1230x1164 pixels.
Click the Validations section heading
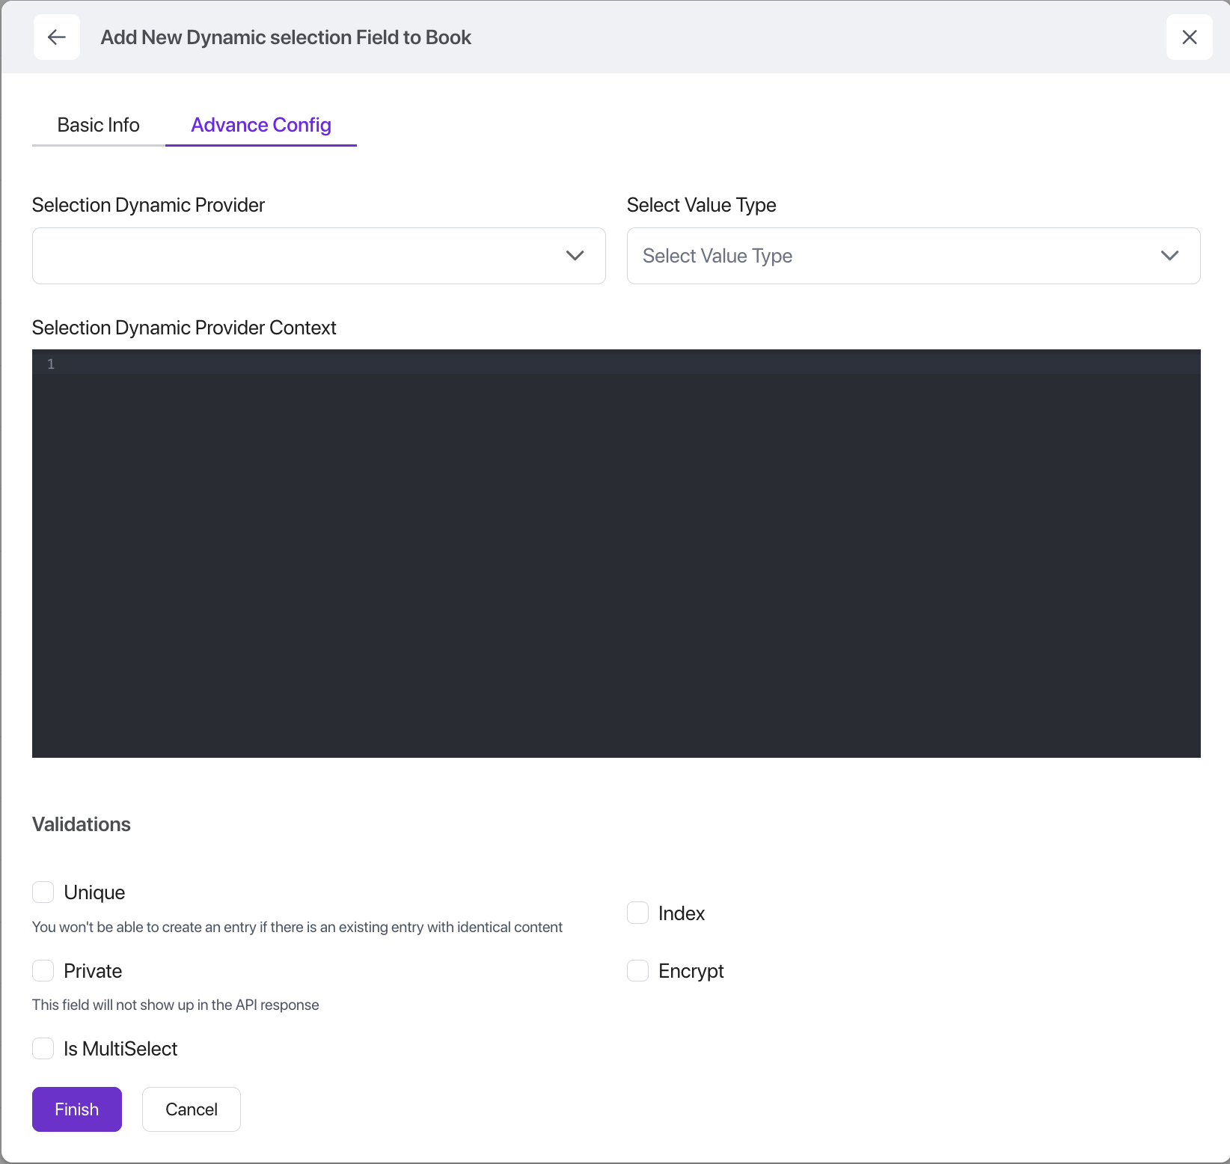click(x=82, y=824)
